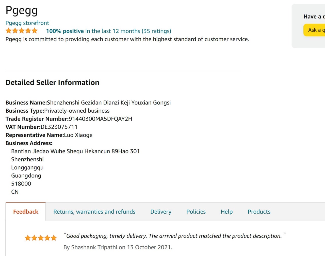This screenshot has height=256, width=325.
Task: Open the Products tab
Action: [259, 212]
